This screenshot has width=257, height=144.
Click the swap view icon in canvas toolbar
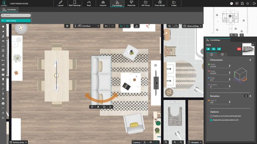[x=67, y=26]
